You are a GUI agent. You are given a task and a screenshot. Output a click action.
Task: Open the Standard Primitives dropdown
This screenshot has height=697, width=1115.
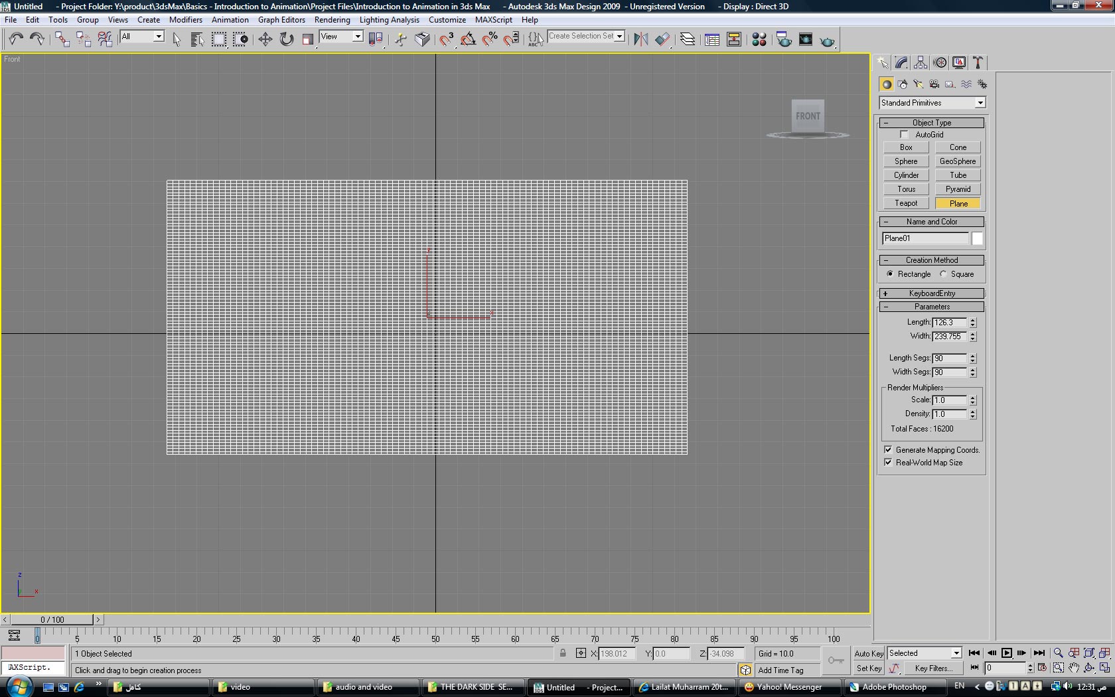tap(932, 103)
